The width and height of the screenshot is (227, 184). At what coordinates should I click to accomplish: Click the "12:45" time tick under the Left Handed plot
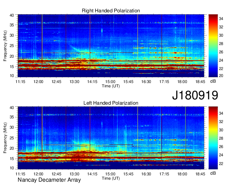(x=56, y=174)
